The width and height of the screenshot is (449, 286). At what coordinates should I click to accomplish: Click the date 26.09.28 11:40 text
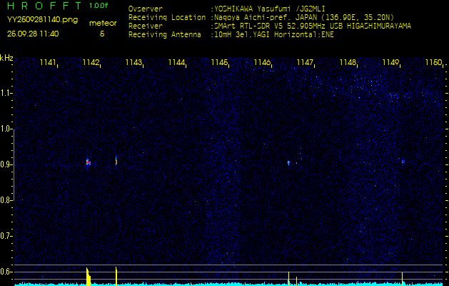pyautogui.click(x=33, y=34)
